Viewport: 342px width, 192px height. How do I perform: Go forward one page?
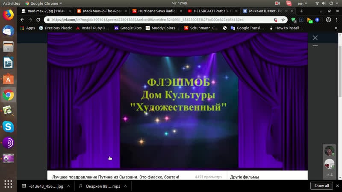30,20
